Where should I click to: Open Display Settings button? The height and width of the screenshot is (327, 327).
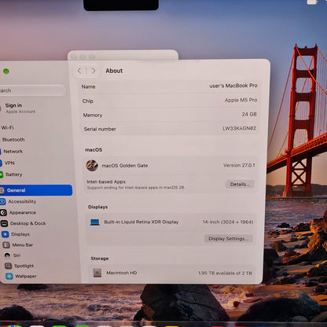click(228, 239)
